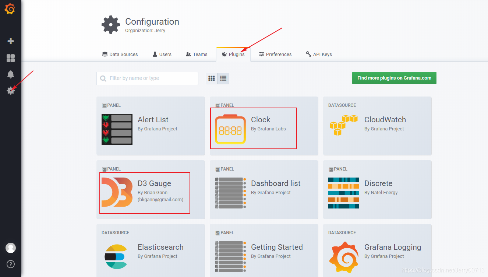Screen dimensions: 488x277
Task: Open the Alert List plugin title
Action: pyautogui.click(x=153, y=120)
